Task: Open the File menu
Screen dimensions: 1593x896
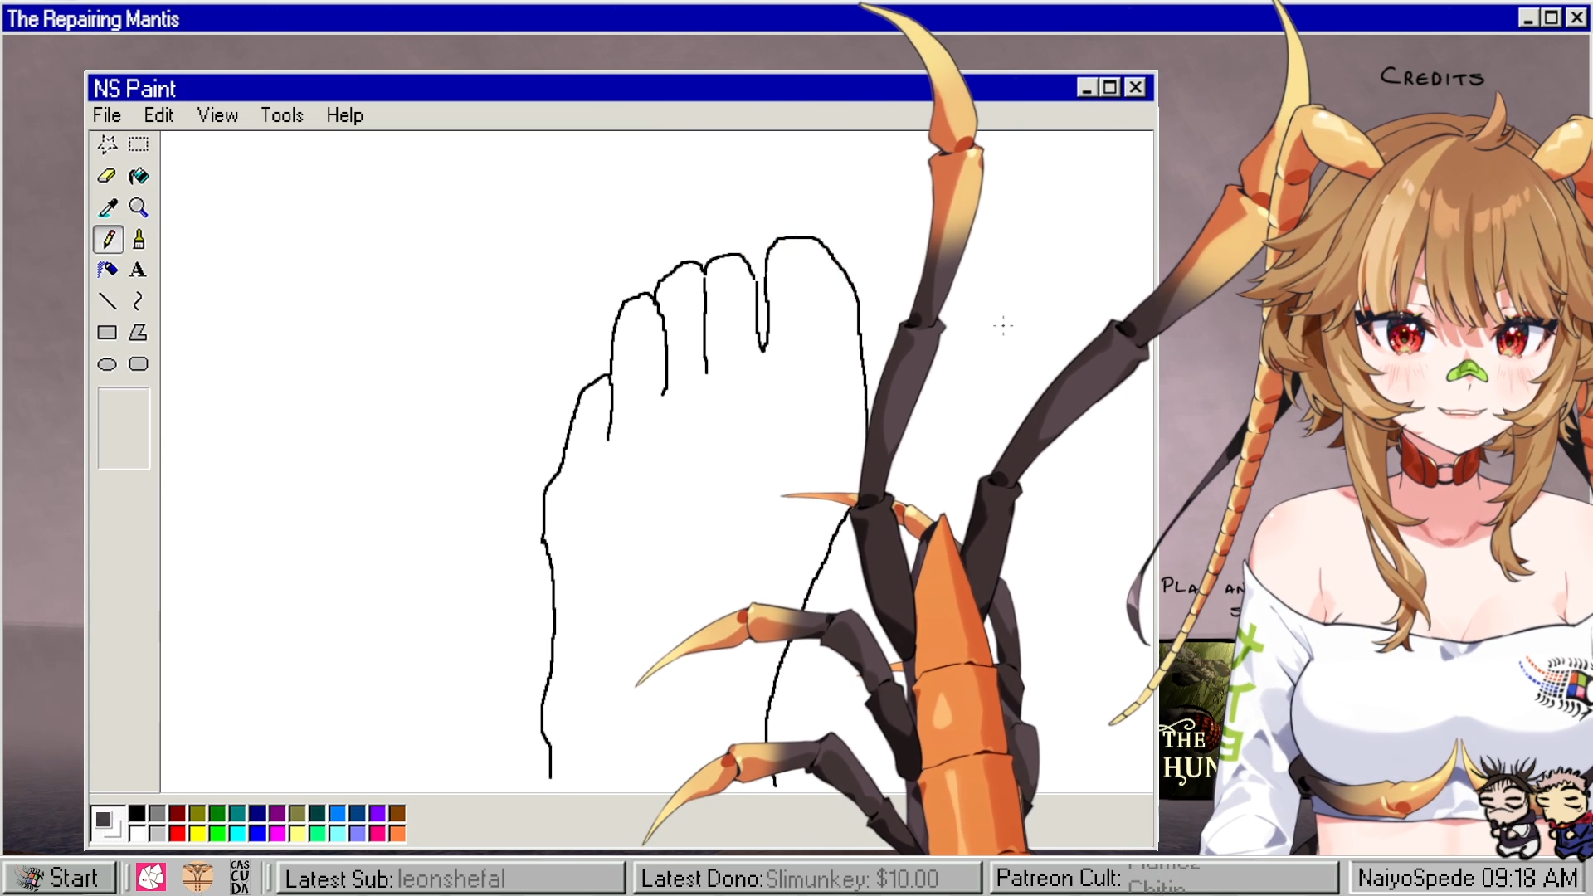Action: (106, 115)
